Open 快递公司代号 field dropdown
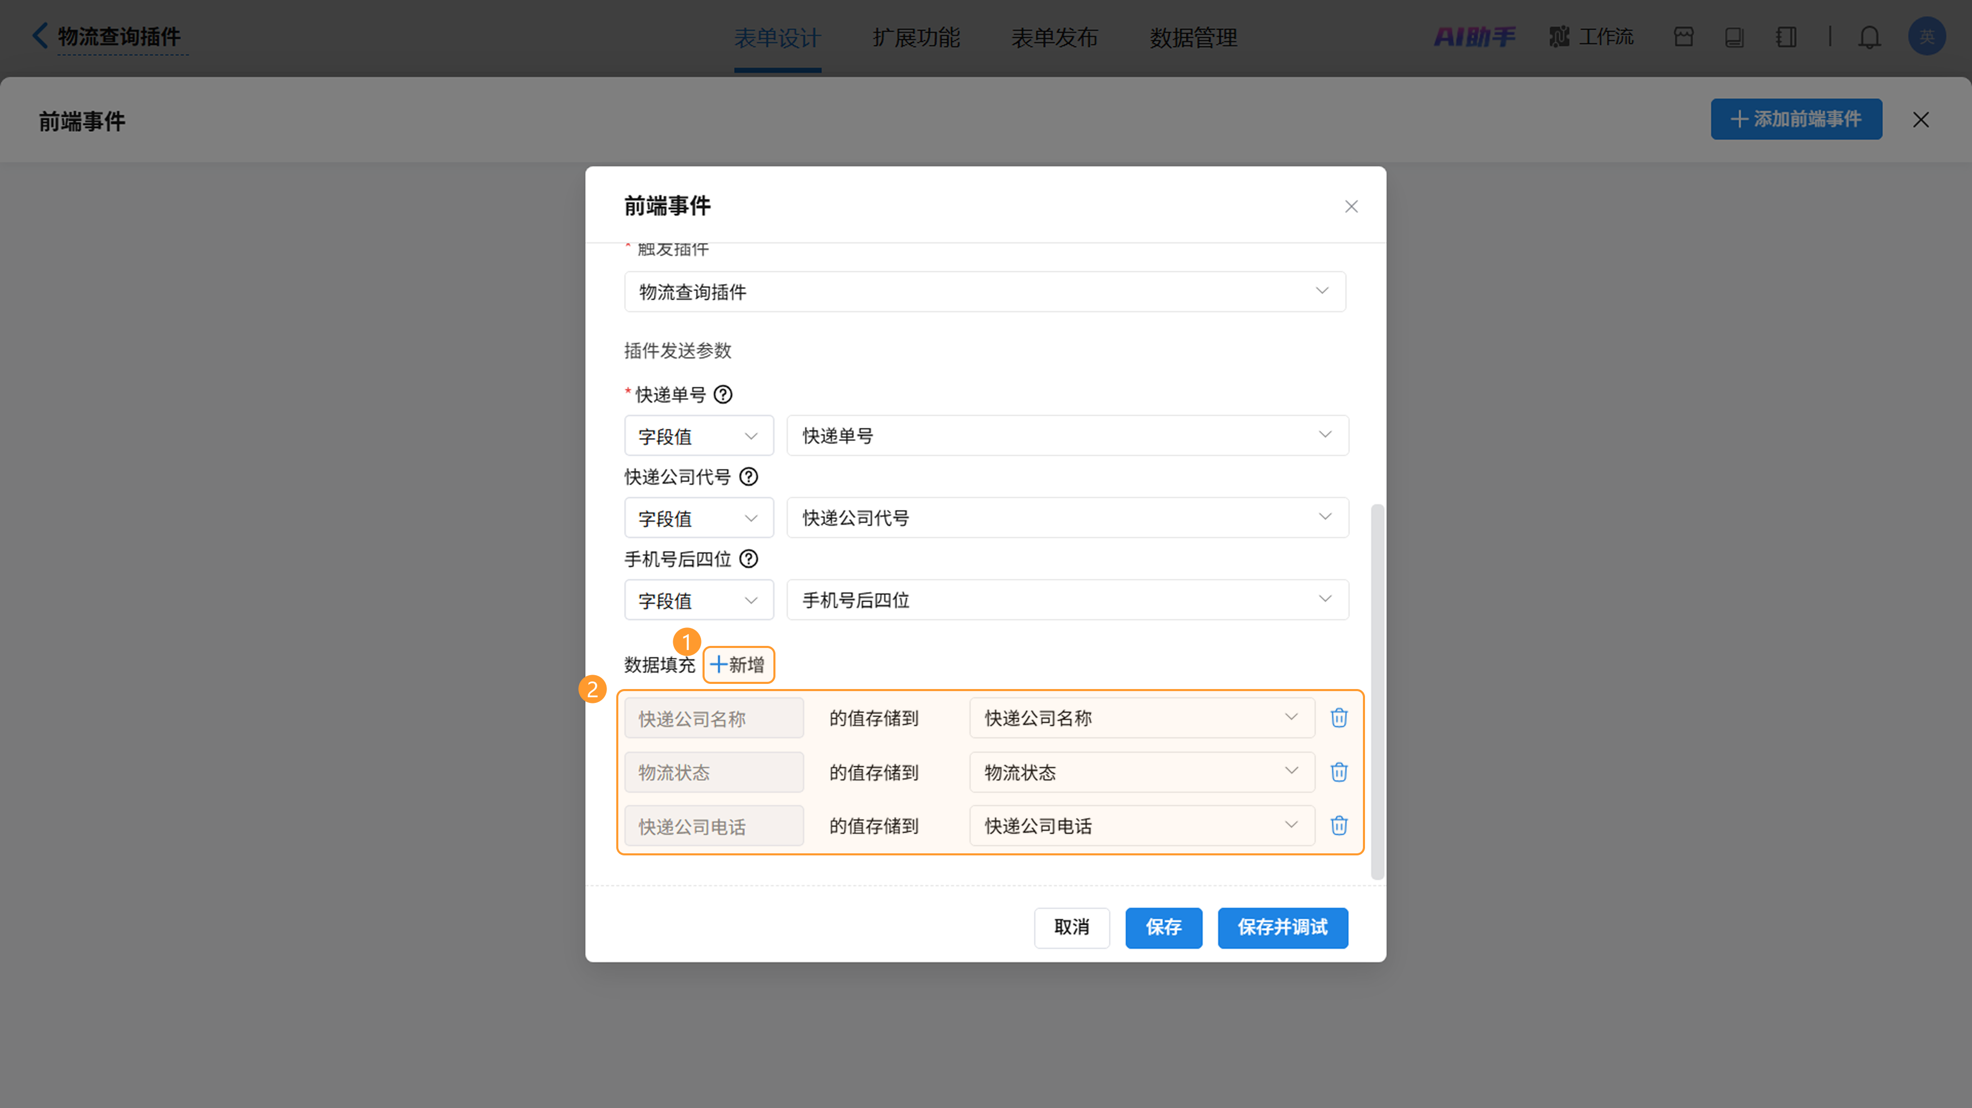This screenshot has width=1972, height=1108. [1067, 518]
